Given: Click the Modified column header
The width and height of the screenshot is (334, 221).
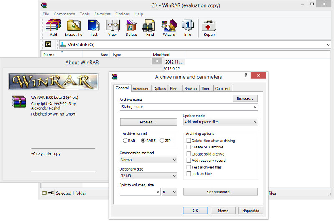Looking at the screenshot, I should (x=168, y=55).
